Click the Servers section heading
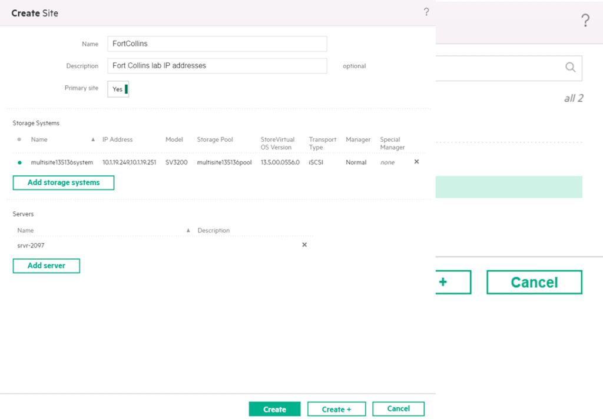The width and height of the screenshot is (603, 419). pyautogui.click(x=23, y=214)
